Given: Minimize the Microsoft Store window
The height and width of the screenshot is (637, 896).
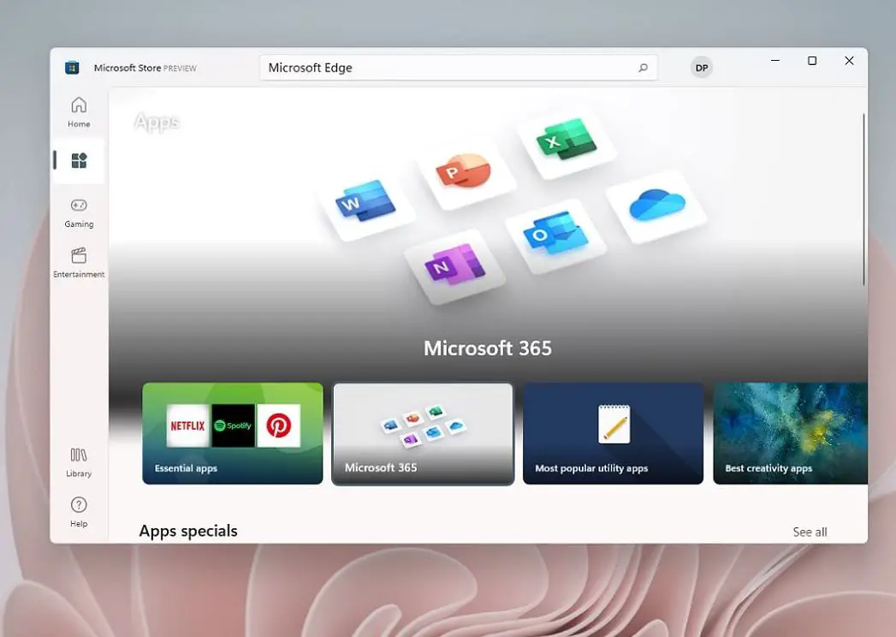Looking at the screenshot, I should tap(775, 60).
